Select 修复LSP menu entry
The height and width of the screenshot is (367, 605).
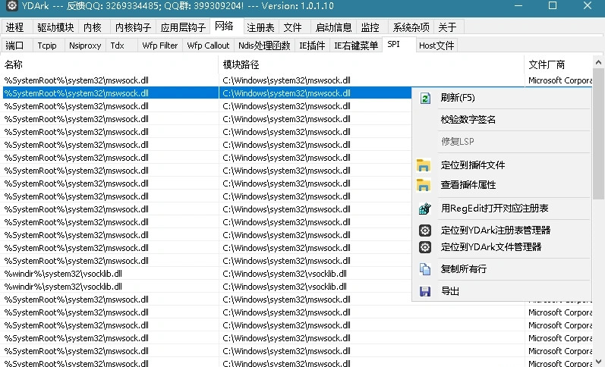502,142
